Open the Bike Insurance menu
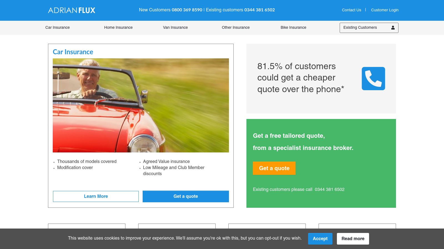The width and height of the screenshot is (444, 249). 293,27
